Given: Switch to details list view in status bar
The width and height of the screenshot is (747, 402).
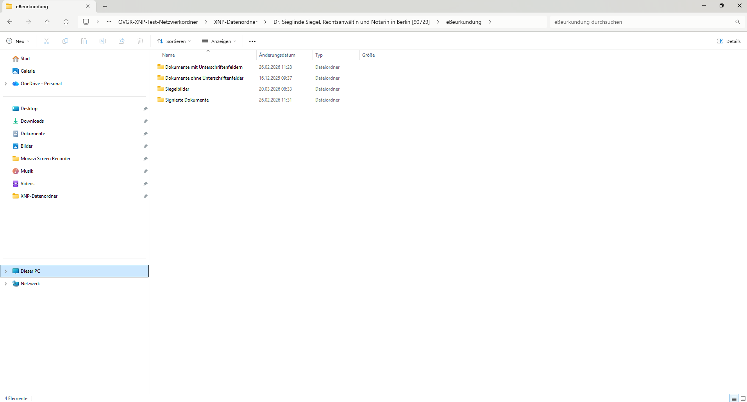Looking at the screenshot, I should 734,398.
